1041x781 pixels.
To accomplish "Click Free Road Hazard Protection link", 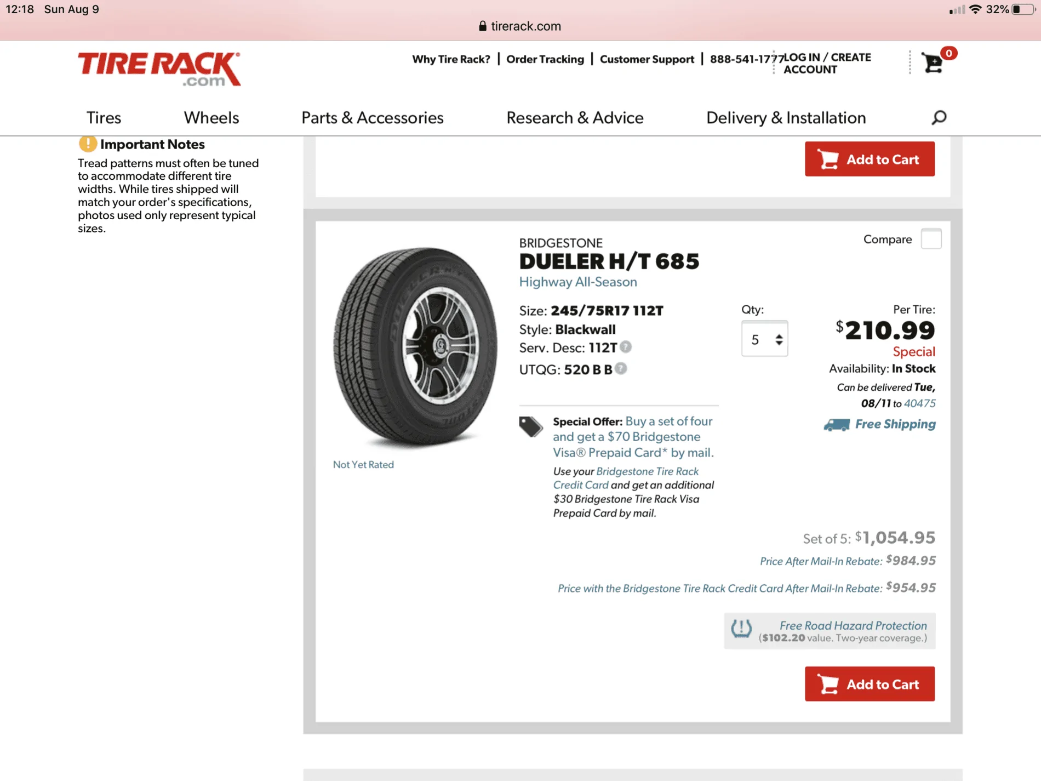I will 853,625.
